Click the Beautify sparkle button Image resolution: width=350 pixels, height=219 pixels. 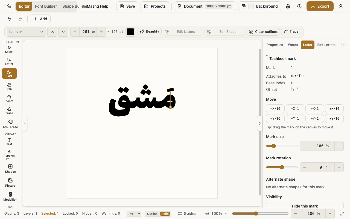tap(150, 31)
